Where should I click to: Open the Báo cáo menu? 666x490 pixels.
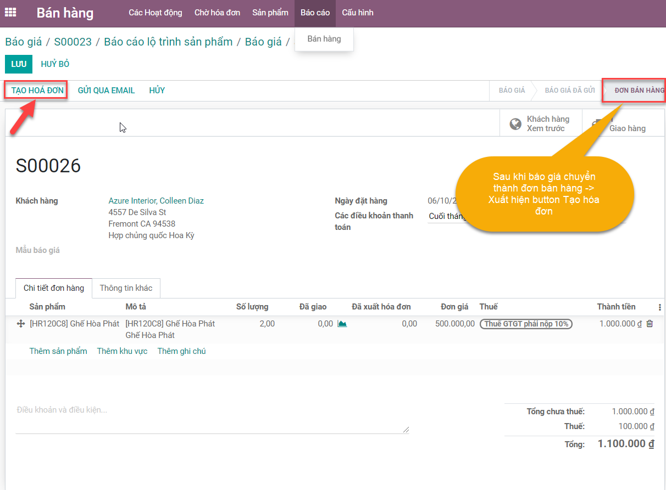click(x=315, y=13)
